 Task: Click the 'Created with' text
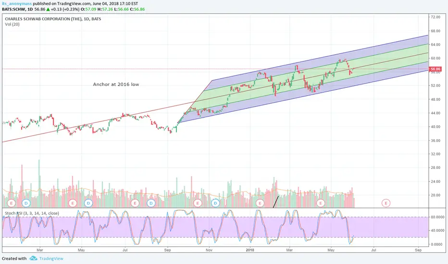(x=14, y=259)
